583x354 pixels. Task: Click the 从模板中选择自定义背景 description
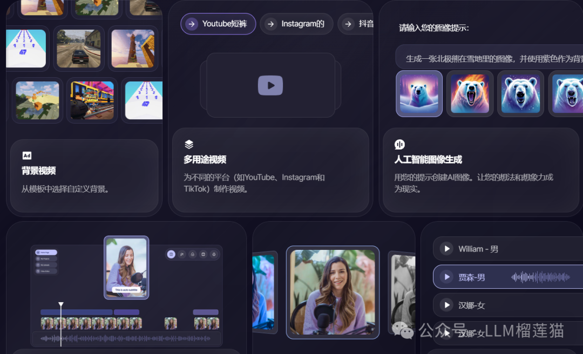(66, 189)
